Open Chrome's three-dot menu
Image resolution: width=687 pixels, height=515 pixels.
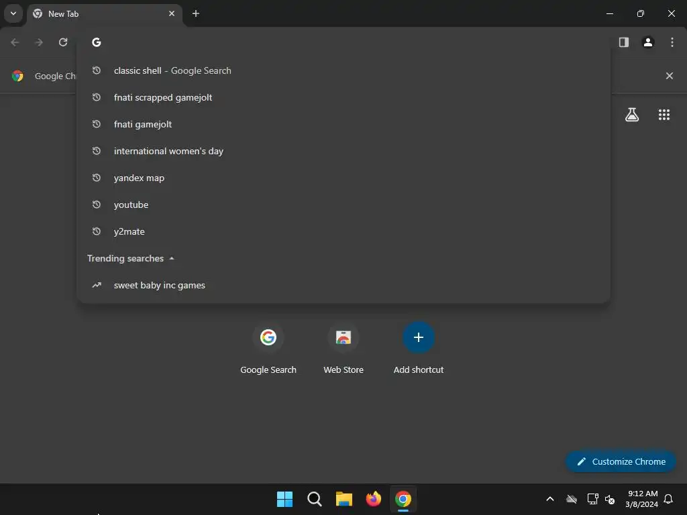[672, 42]
